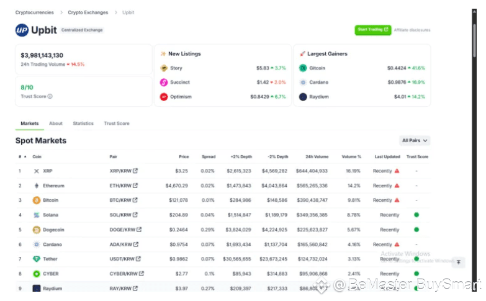Click the Raydium icon in Largest Gainers

click(303, 97)
